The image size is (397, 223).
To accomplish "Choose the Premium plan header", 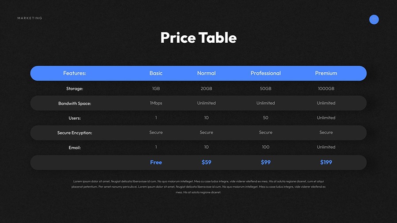I will [x=326, y=73].
